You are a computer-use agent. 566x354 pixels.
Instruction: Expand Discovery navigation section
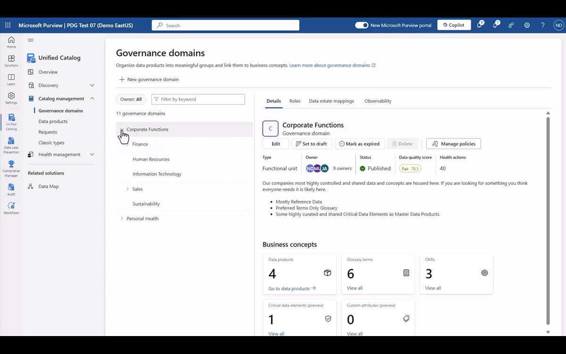92,85
